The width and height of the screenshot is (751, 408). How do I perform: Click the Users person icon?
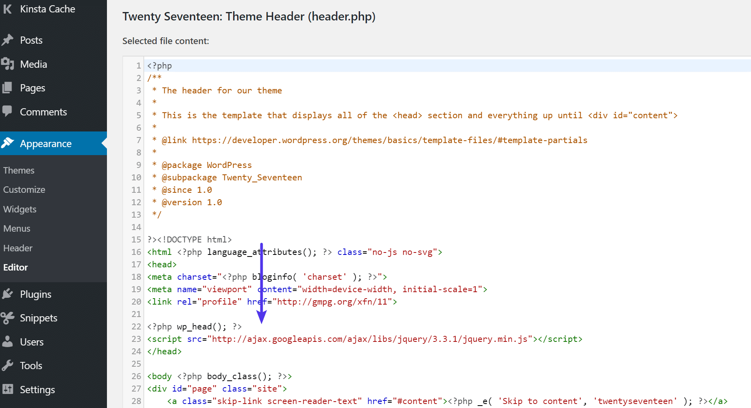(x=8, y=341)
